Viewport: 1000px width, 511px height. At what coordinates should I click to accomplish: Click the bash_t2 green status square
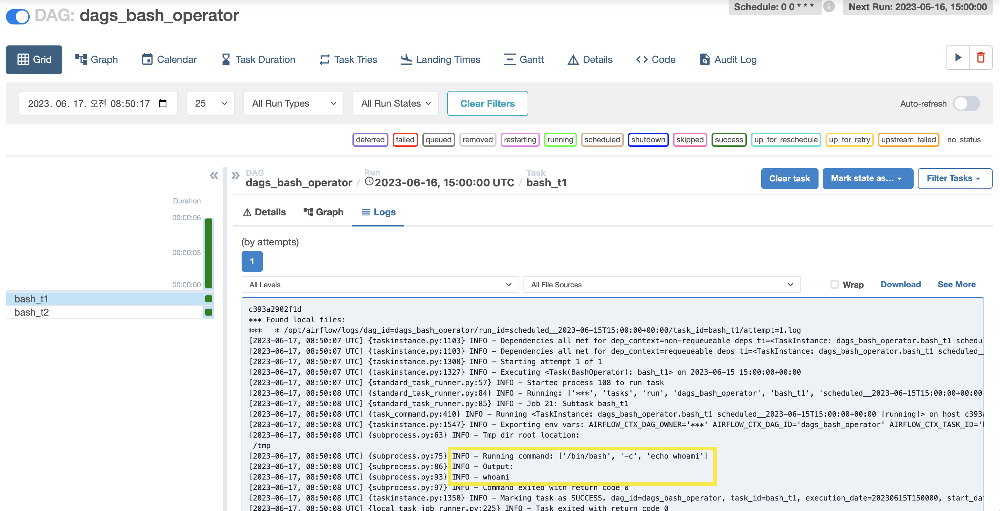(208, 312)
